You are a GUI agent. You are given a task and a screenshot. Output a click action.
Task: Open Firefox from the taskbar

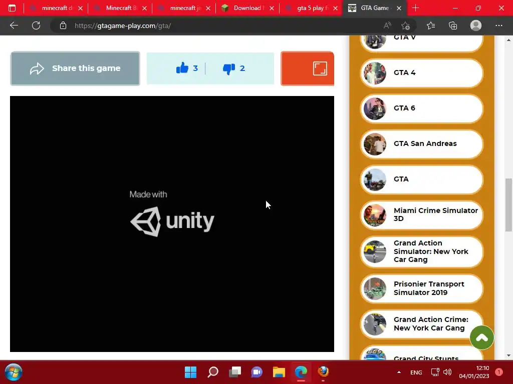[x=323, y=372]
